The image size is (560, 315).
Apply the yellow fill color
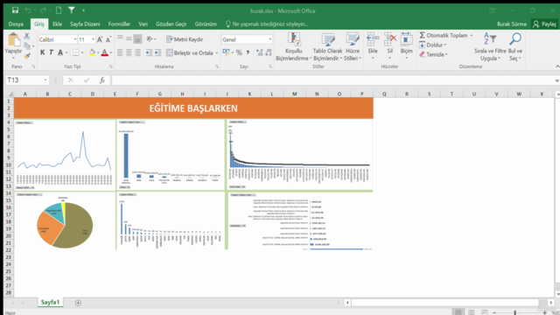[92, 52]
